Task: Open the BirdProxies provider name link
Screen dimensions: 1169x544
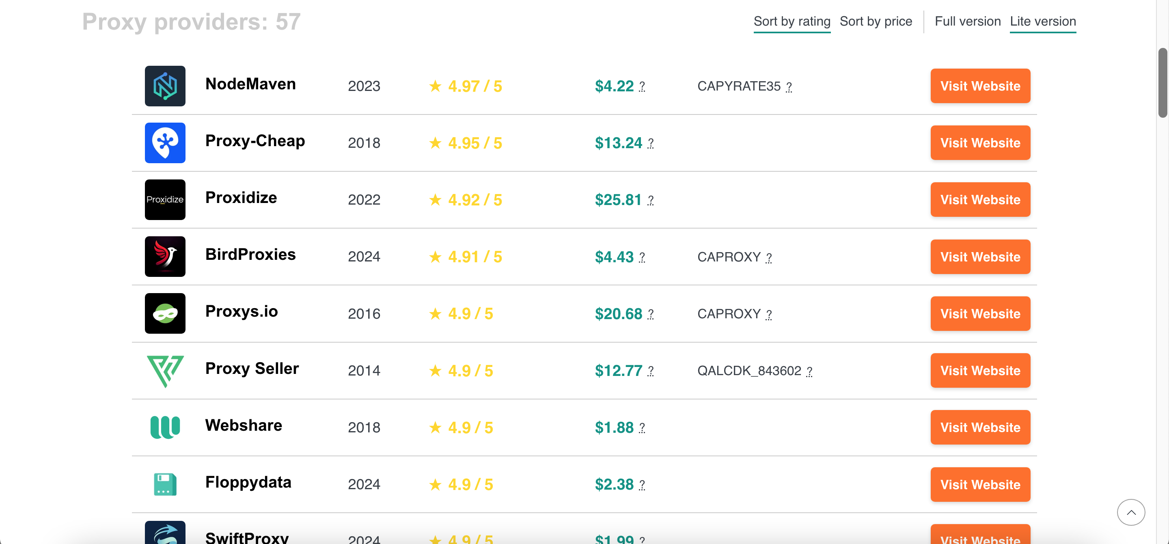Action: pyautogui.click(x=250, y=255)
